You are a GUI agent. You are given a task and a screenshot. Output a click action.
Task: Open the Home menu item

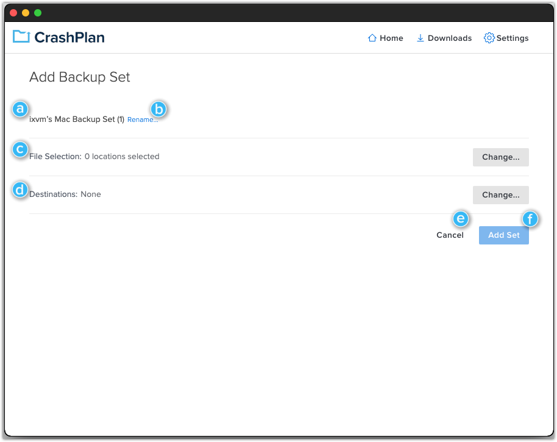coord(385,38)
